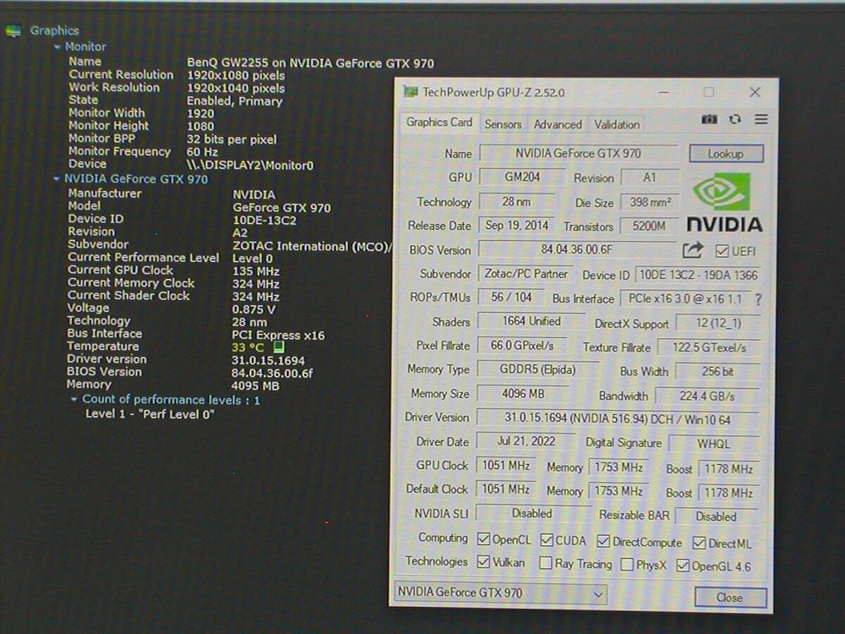Enable the Ray Tracing checkbox
This screenshot has height=634, width=845.
point(545,564)
